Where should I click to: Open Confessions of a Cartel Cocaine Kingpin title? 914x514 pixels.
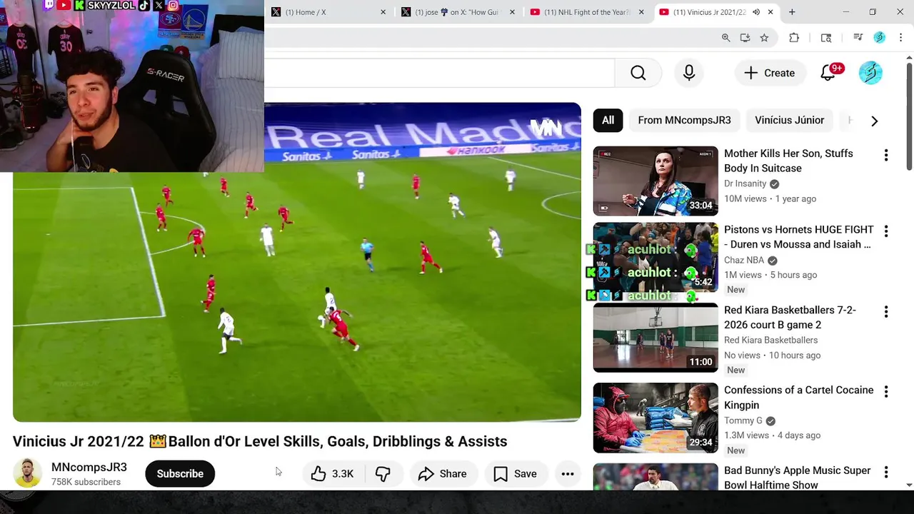[x=798, y=398]
